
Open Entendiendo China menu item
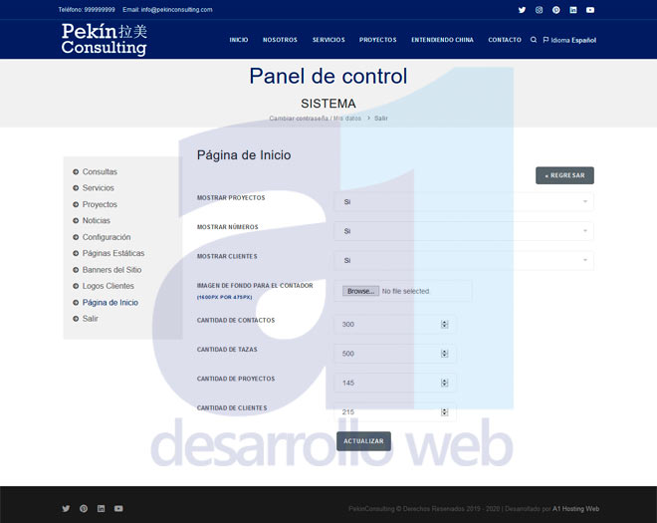[442, 40]
